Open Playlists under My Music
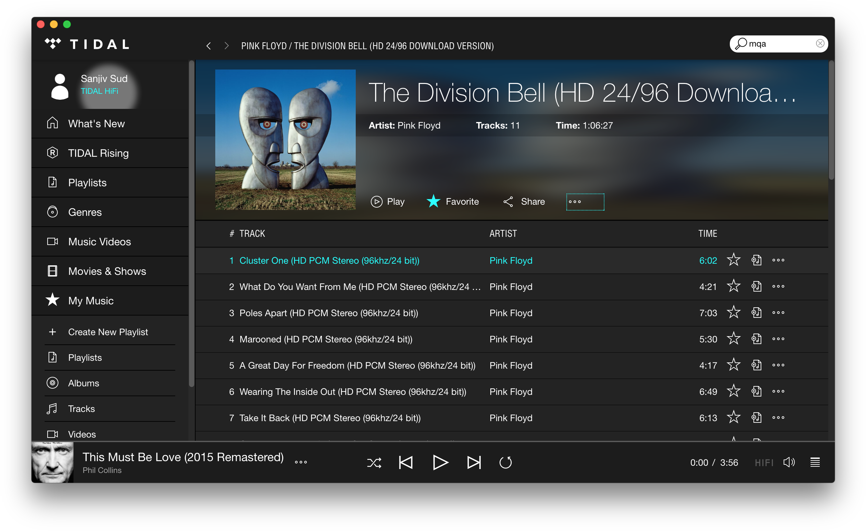This screenshot has height=531, width=866. 110,357
